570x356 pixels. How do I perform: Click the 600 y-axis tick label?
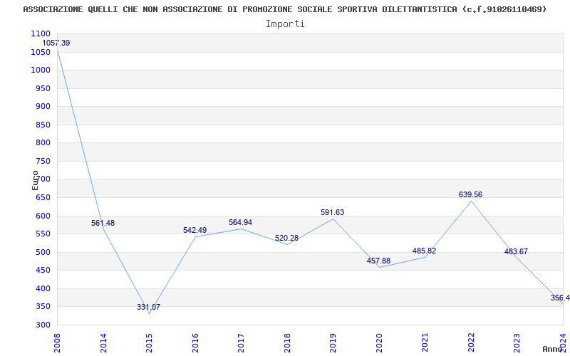(x=43, y=216)
